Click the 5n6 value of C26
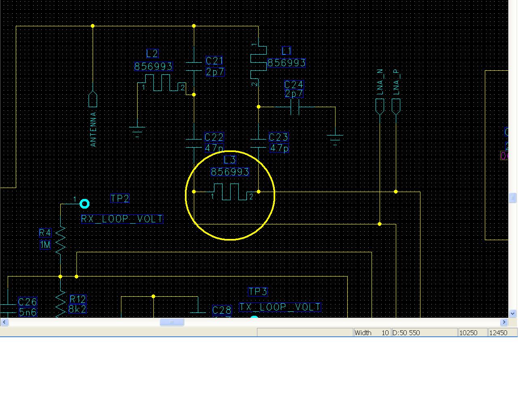 (28, 312)
